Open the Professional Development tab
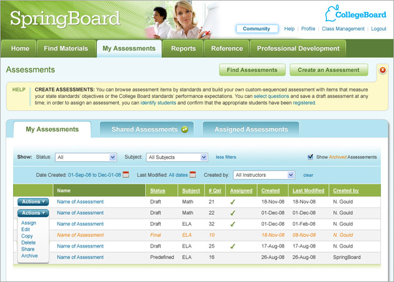Image resolution: width=394 pixels, height=282 pixels. [298, 48]
